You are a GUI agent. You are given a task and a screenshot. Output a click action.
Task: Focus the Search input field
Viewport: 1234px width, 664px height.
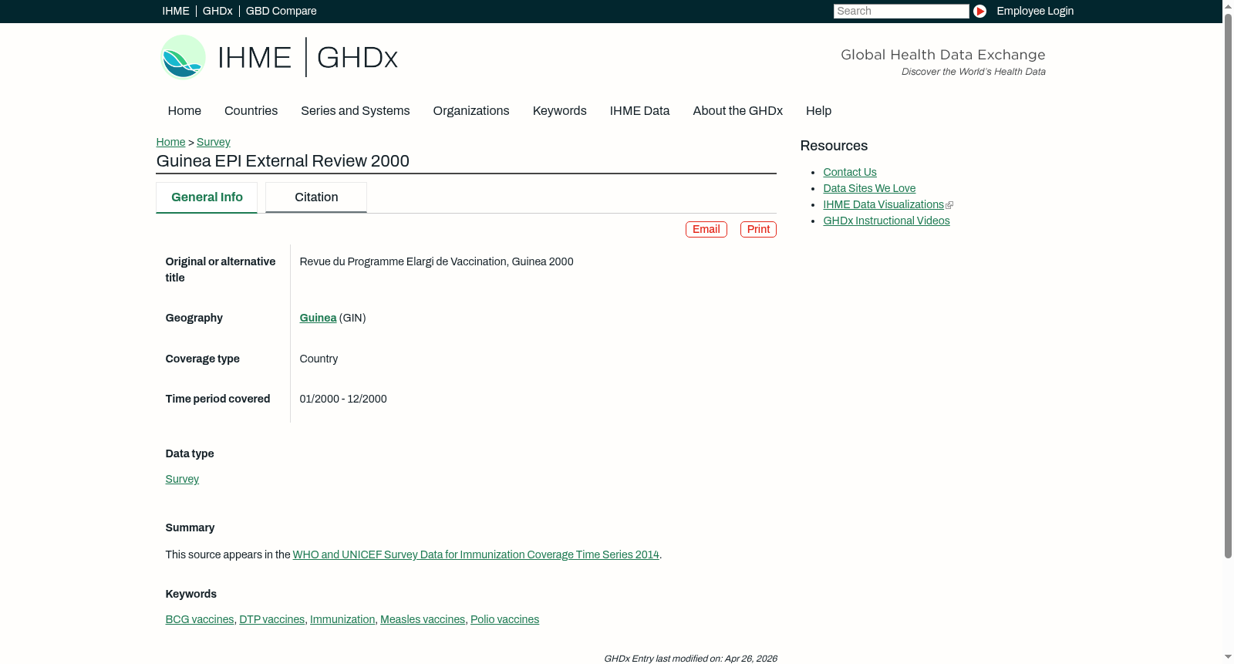tap(901, 11)
